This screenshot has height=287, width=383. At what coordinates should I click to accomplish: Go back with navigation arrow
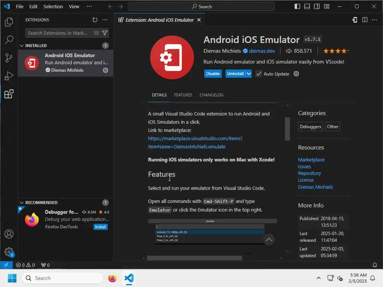[110, 7]
